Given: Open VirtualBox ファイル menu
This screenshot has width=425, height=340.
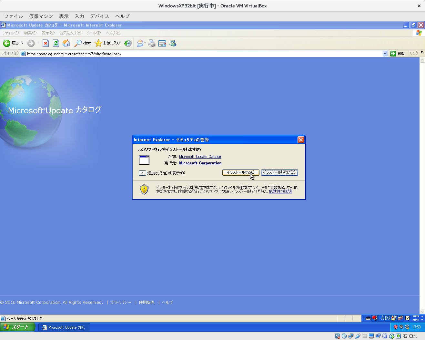Looking at the screenshot, I should [x=14, y=16].
